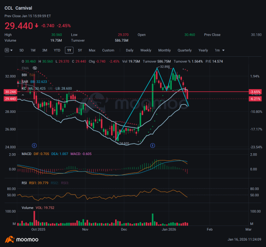Image resolution: width=266 pixels, height=247 pixels.
Task: Click the red down arrow beside price
Action: click(x=37, y=26)
